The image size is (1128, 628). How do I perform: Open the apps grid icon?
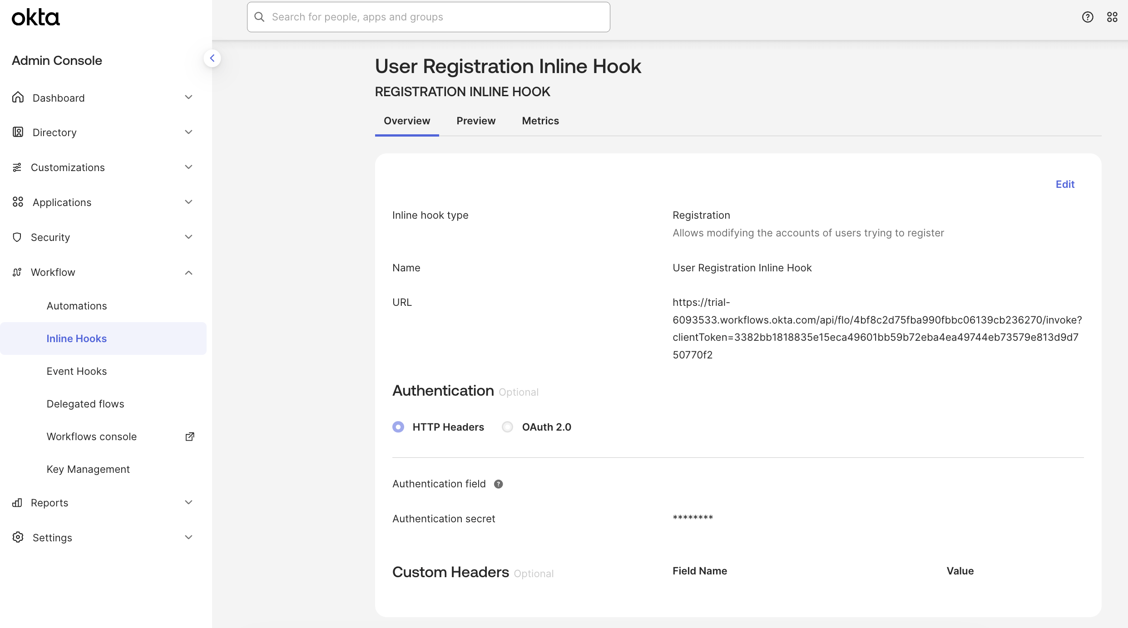point(1112,17)
